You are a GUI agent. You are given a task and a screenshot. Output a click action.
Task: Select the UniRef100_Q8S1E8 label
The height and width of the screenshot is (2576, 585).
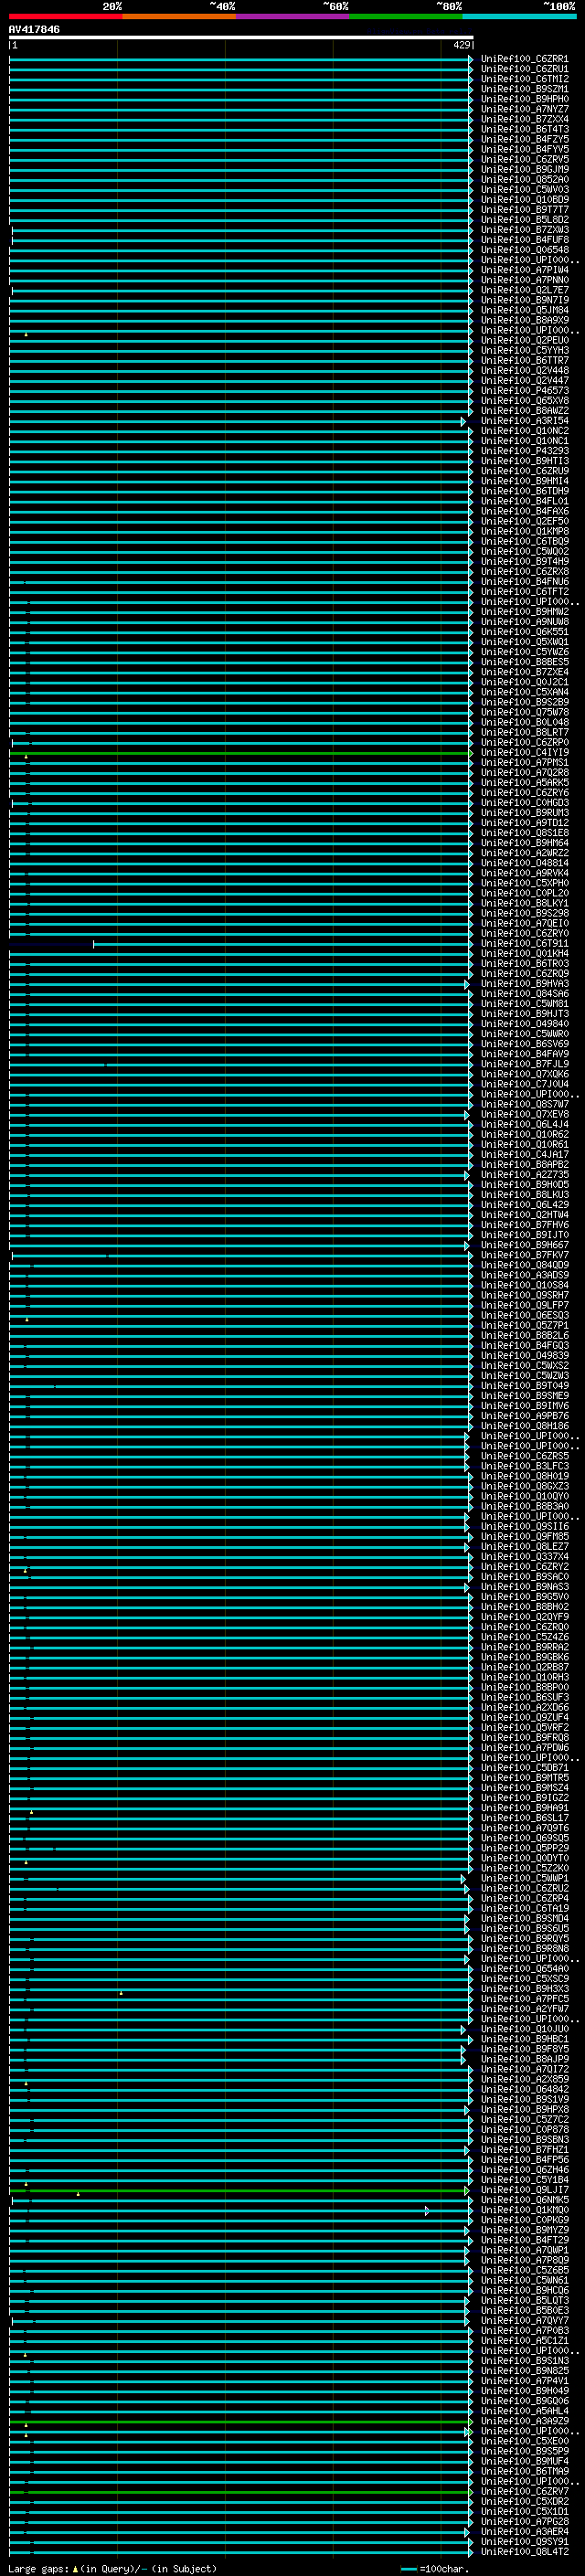click(x=524, y=833)
